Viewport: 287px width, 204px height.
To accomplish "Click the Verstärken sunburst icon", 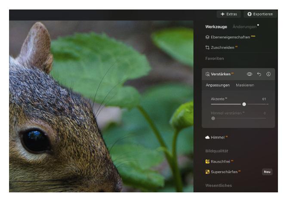I will [x=207, y=74].
